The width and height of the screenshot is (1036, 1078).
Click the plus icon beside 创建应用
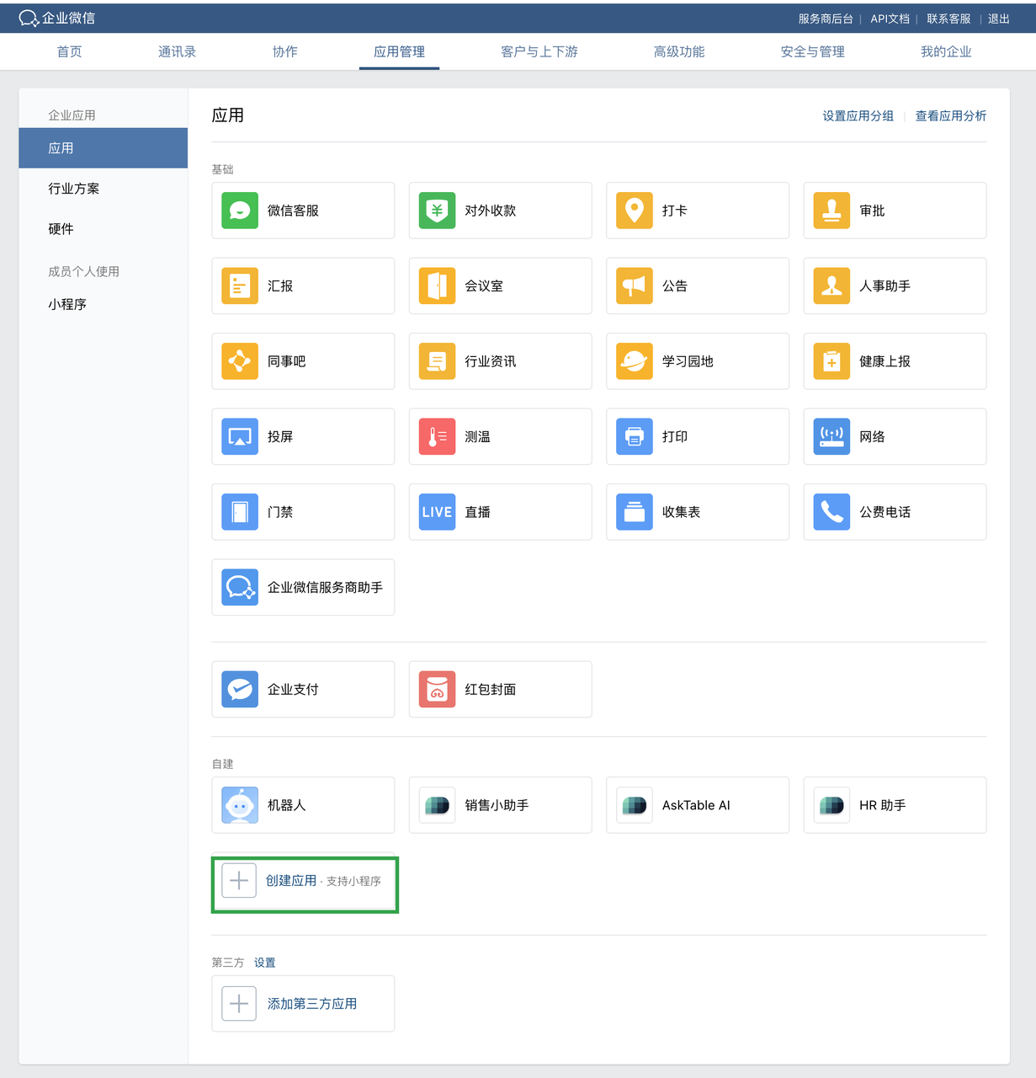239,881
